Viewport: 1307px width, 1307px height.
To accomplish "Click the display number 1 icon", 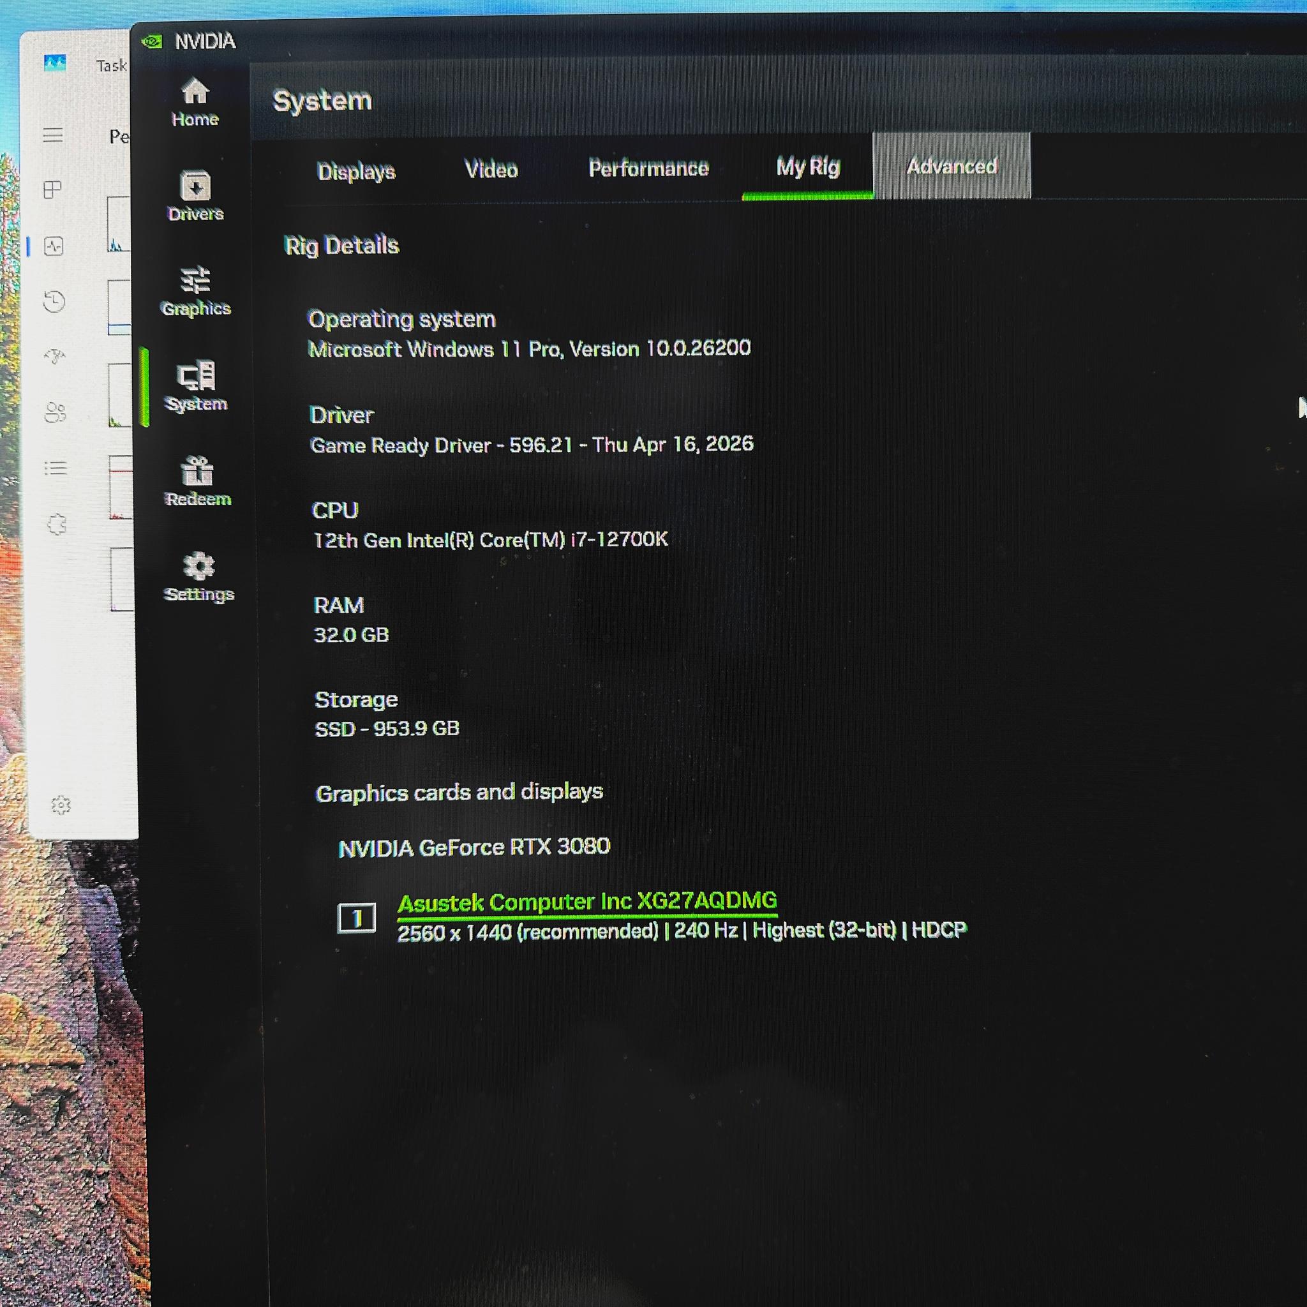I will (357, 918).
